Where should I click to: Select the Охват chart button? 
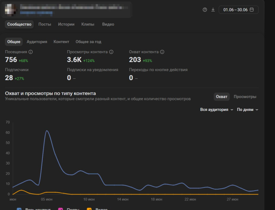222,97
